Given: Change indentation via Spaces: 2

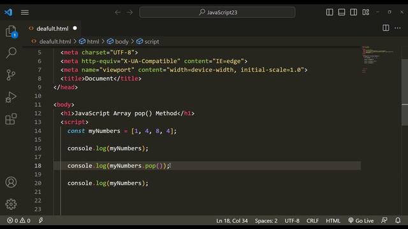Looking at the screenshot, I should 266,221.
